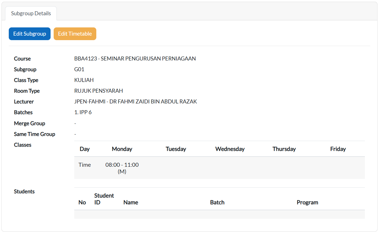
Task: Select the BBA4123 course name text
Action: (x=135, y=58)
